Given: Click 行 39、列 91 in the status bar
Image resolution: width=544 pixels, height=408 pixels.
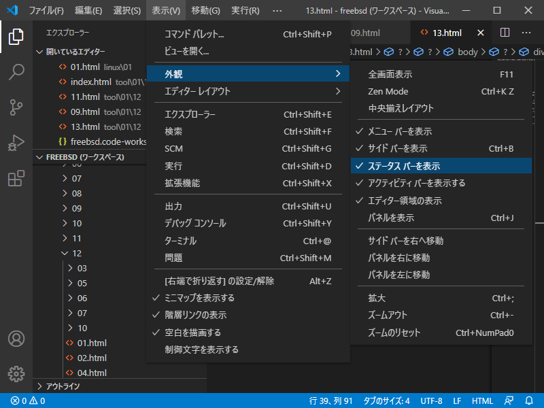Looking at the screenshot, I should click(330, 401).
